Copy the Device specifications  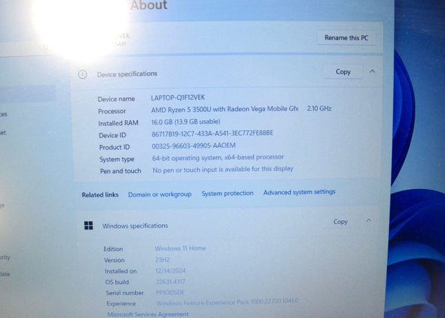343,72
